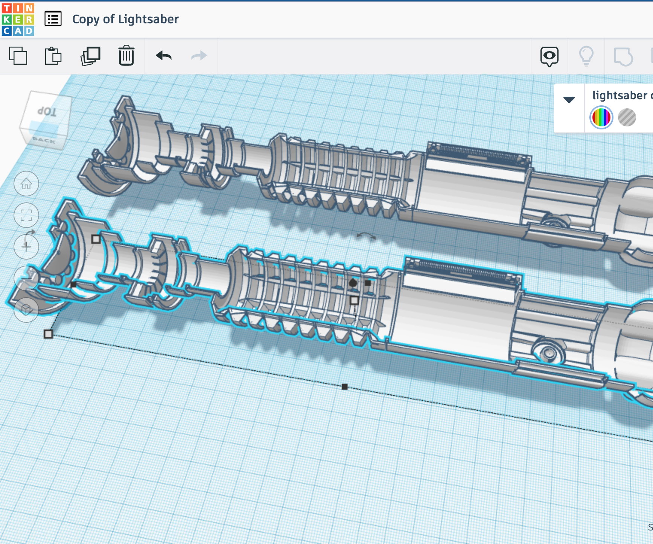Redo the last undone action

click(x=199, y=56)
